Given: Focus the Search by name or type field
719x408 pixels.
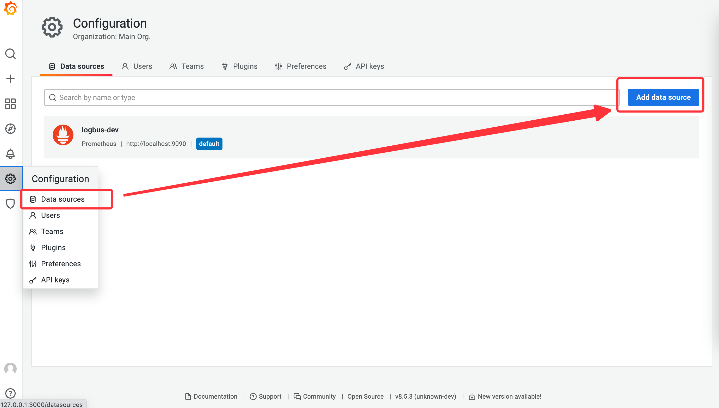Looking at the screenshot, I should (332, 97).
